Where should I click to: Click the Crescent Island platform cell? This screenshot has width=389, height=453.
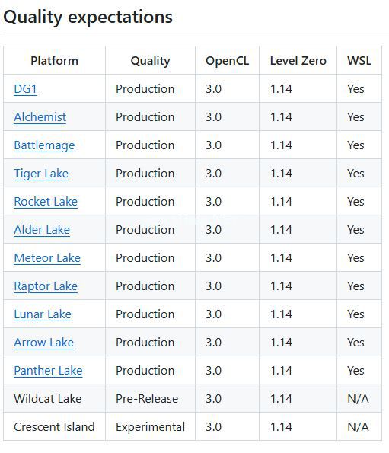pyautogui.click(x=54, y=427)
